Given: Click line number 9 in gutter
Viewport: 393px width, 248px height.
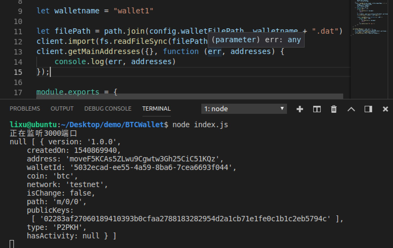Looking at the screenshot, I should pos(20,11).
